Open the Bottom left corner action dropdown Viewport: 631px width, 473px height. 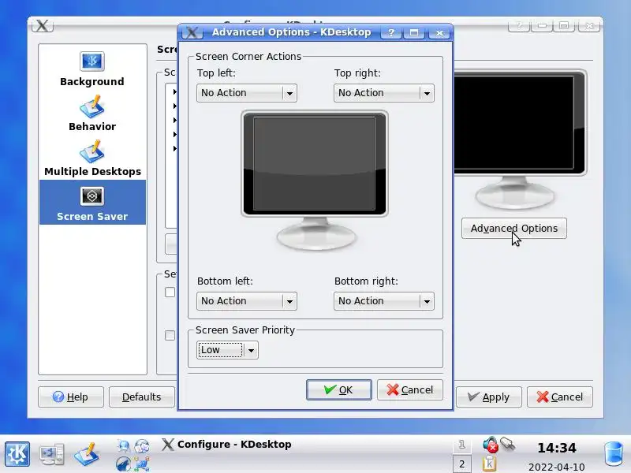(247, 301)
